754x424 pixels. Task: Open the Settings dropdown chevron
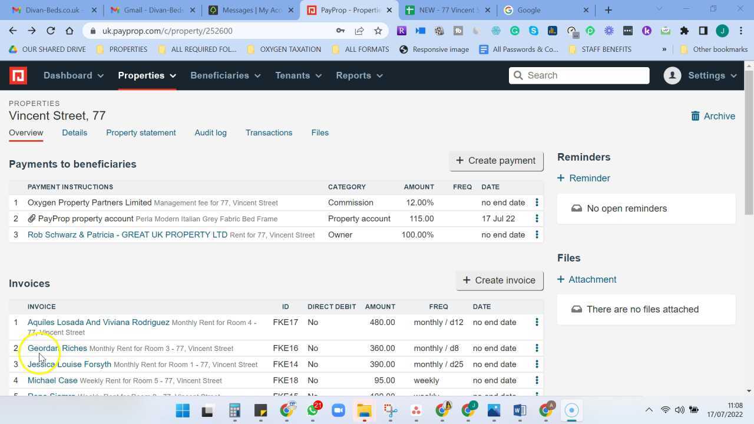point(733,75)
